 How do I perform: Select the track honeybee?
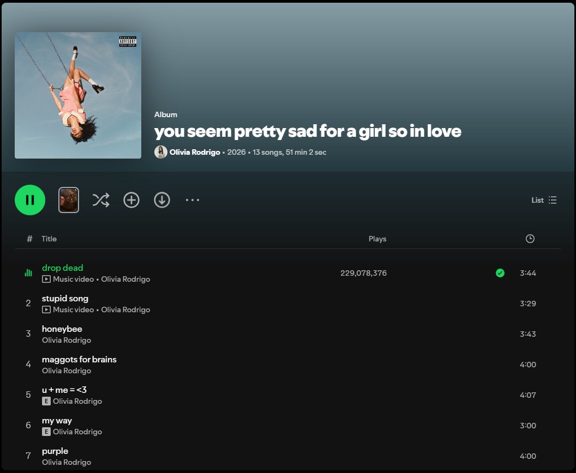(x=62, y=329)
